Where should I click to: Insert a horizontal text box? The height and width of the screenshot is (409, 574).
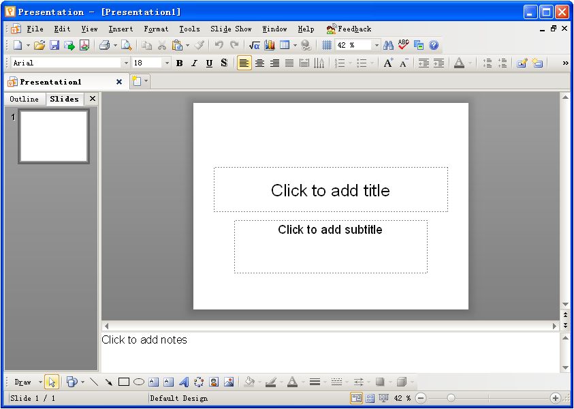pyautogui.click(x=154, y=382)
